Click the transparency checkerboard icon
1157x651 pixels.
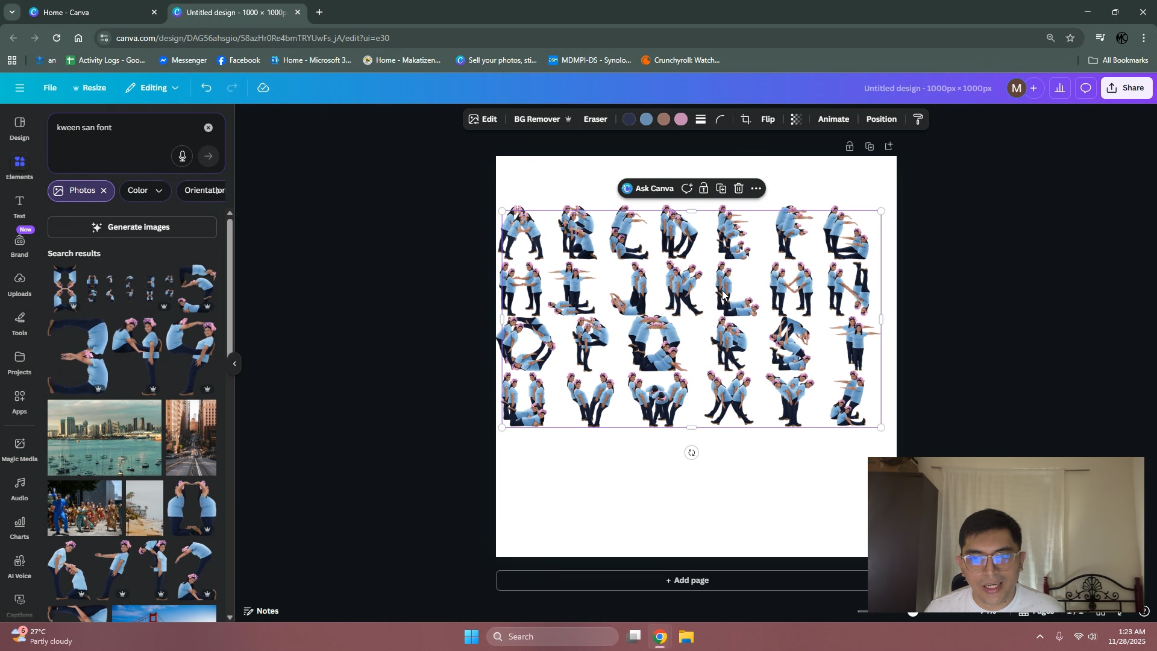(x=795, y=119)
